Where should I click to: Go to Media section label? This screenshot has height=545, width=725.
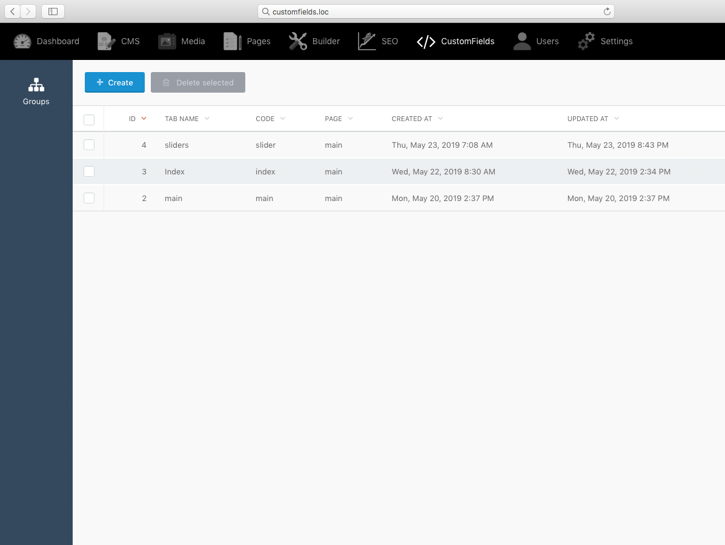tap(193, 41)
